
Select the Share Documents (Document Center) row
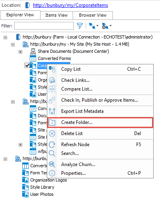tap(73, 51)
